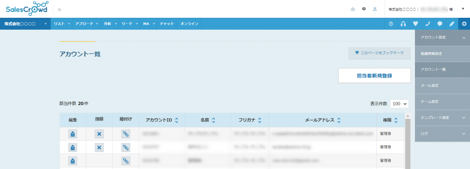Click the phone call icon

point(428,24)
